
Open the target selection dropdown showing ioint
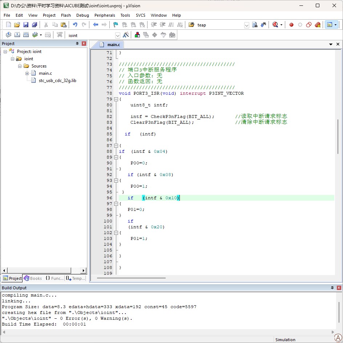(x=118, y=36)
